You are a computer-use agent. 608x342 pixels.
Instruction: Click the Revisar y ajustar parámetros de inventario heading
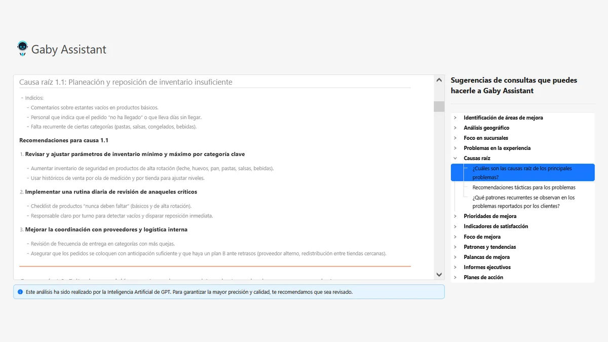click(x=135, y=154)
